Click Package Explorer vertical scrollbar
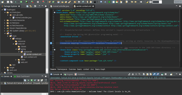 coord(47,41)
